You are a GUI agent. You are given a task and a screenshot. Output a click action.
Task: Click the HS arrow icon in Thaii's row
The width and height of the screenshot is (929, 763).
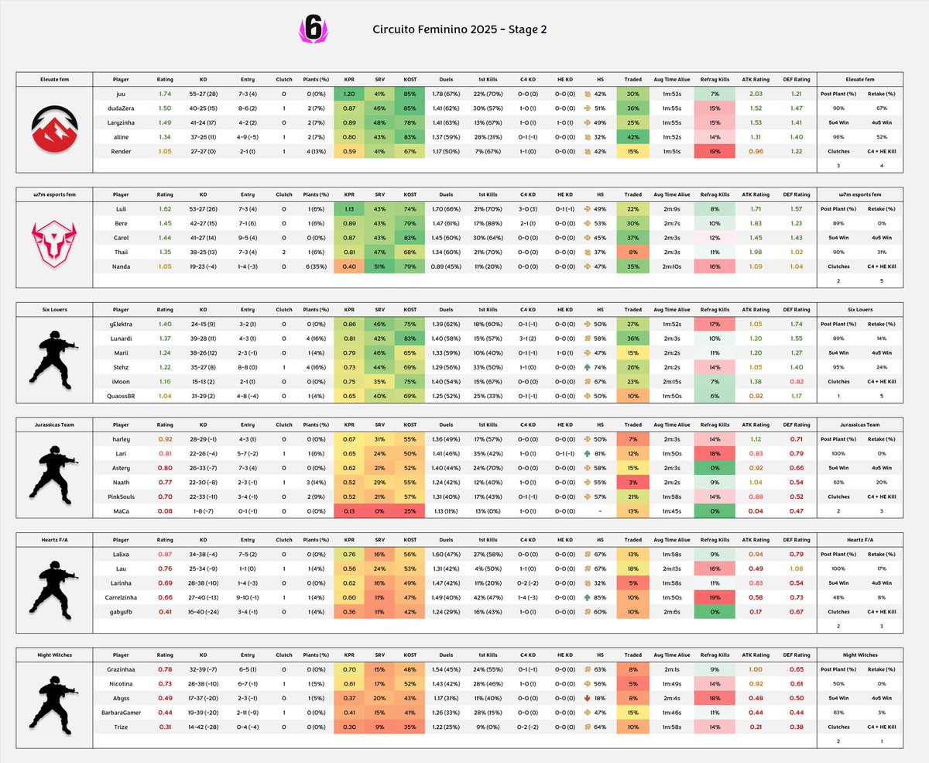(x=588, y=251)
